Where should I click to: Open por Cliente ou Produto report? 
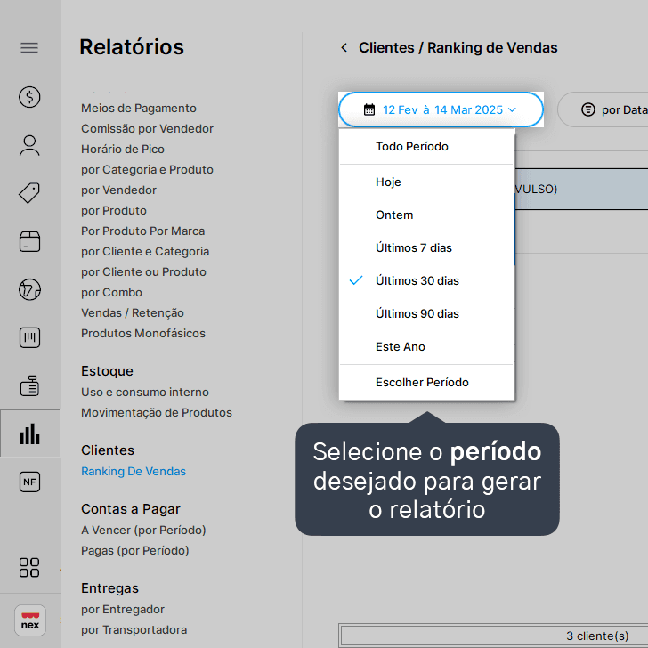point(143,272)
